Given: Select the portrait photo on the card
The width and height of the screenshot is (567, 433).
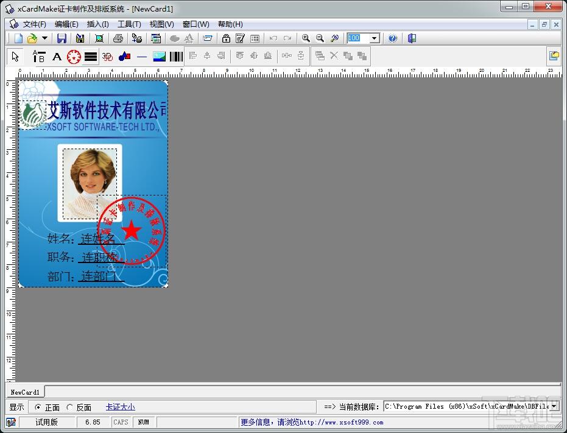Looking at the screenshot, I should (90, 184).
